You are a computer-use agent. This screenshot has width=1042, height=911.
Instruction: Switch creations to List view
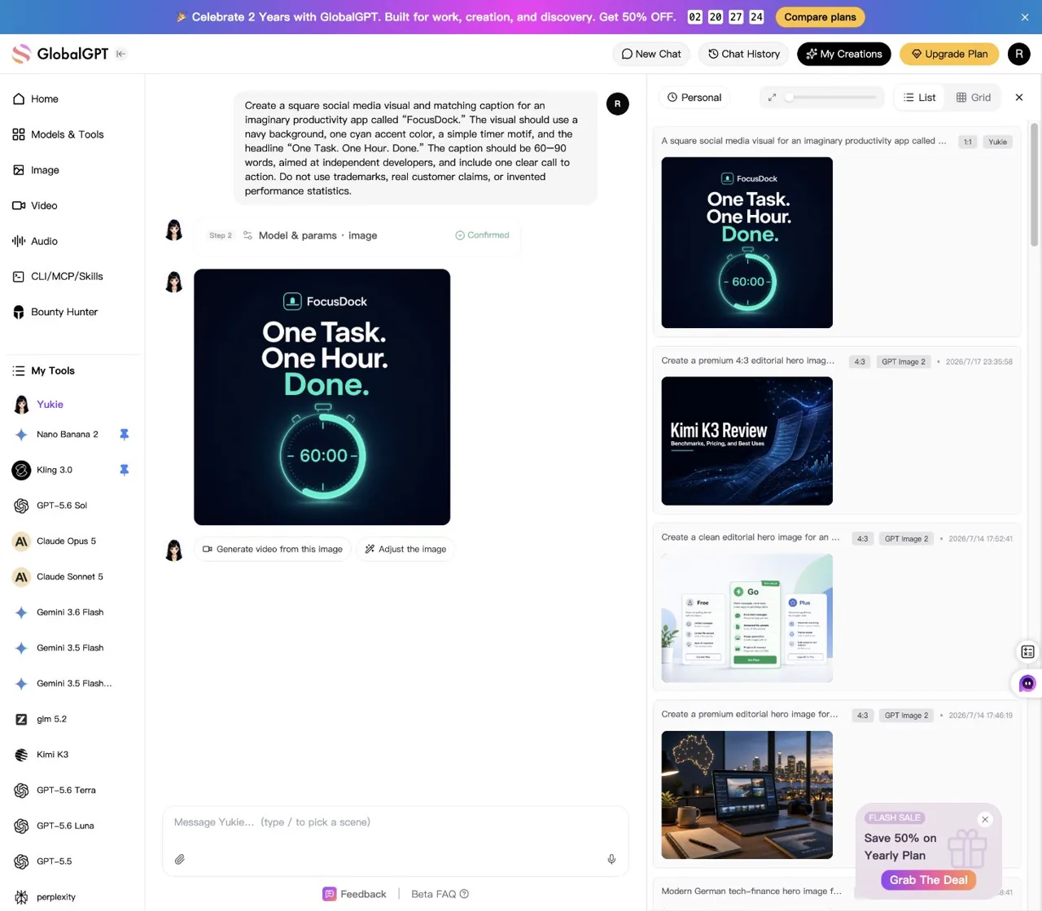click(x=920, y=98)
